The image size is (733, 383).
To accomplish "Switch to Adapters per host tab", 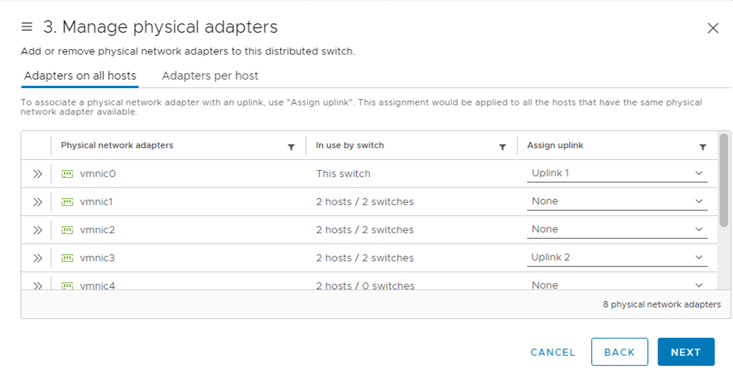I will [210, 76].
